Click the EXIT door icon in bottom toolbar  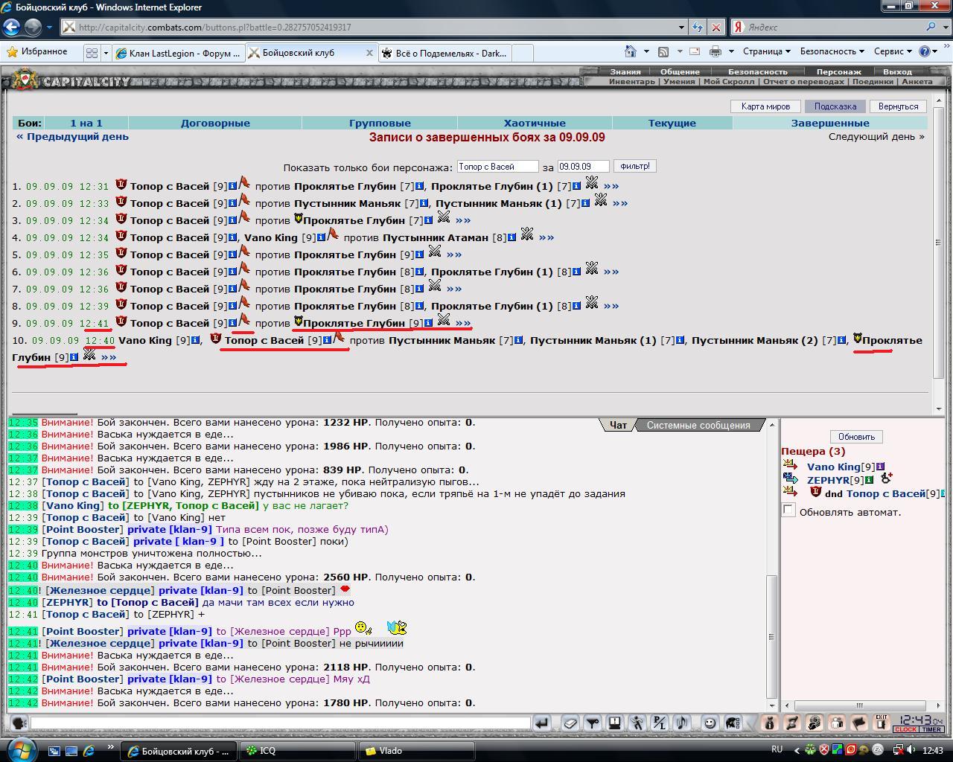tap(882, 723)
